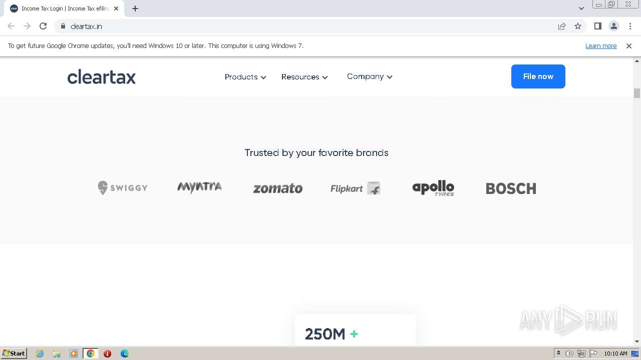Go back to previous page
The image size is (641, 360).
click(x=11, y=26)
